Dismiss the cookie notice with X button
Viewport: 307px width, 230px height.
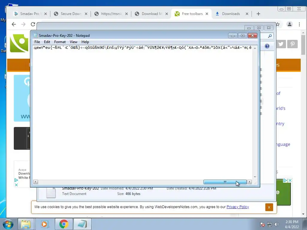coord(269,207)
